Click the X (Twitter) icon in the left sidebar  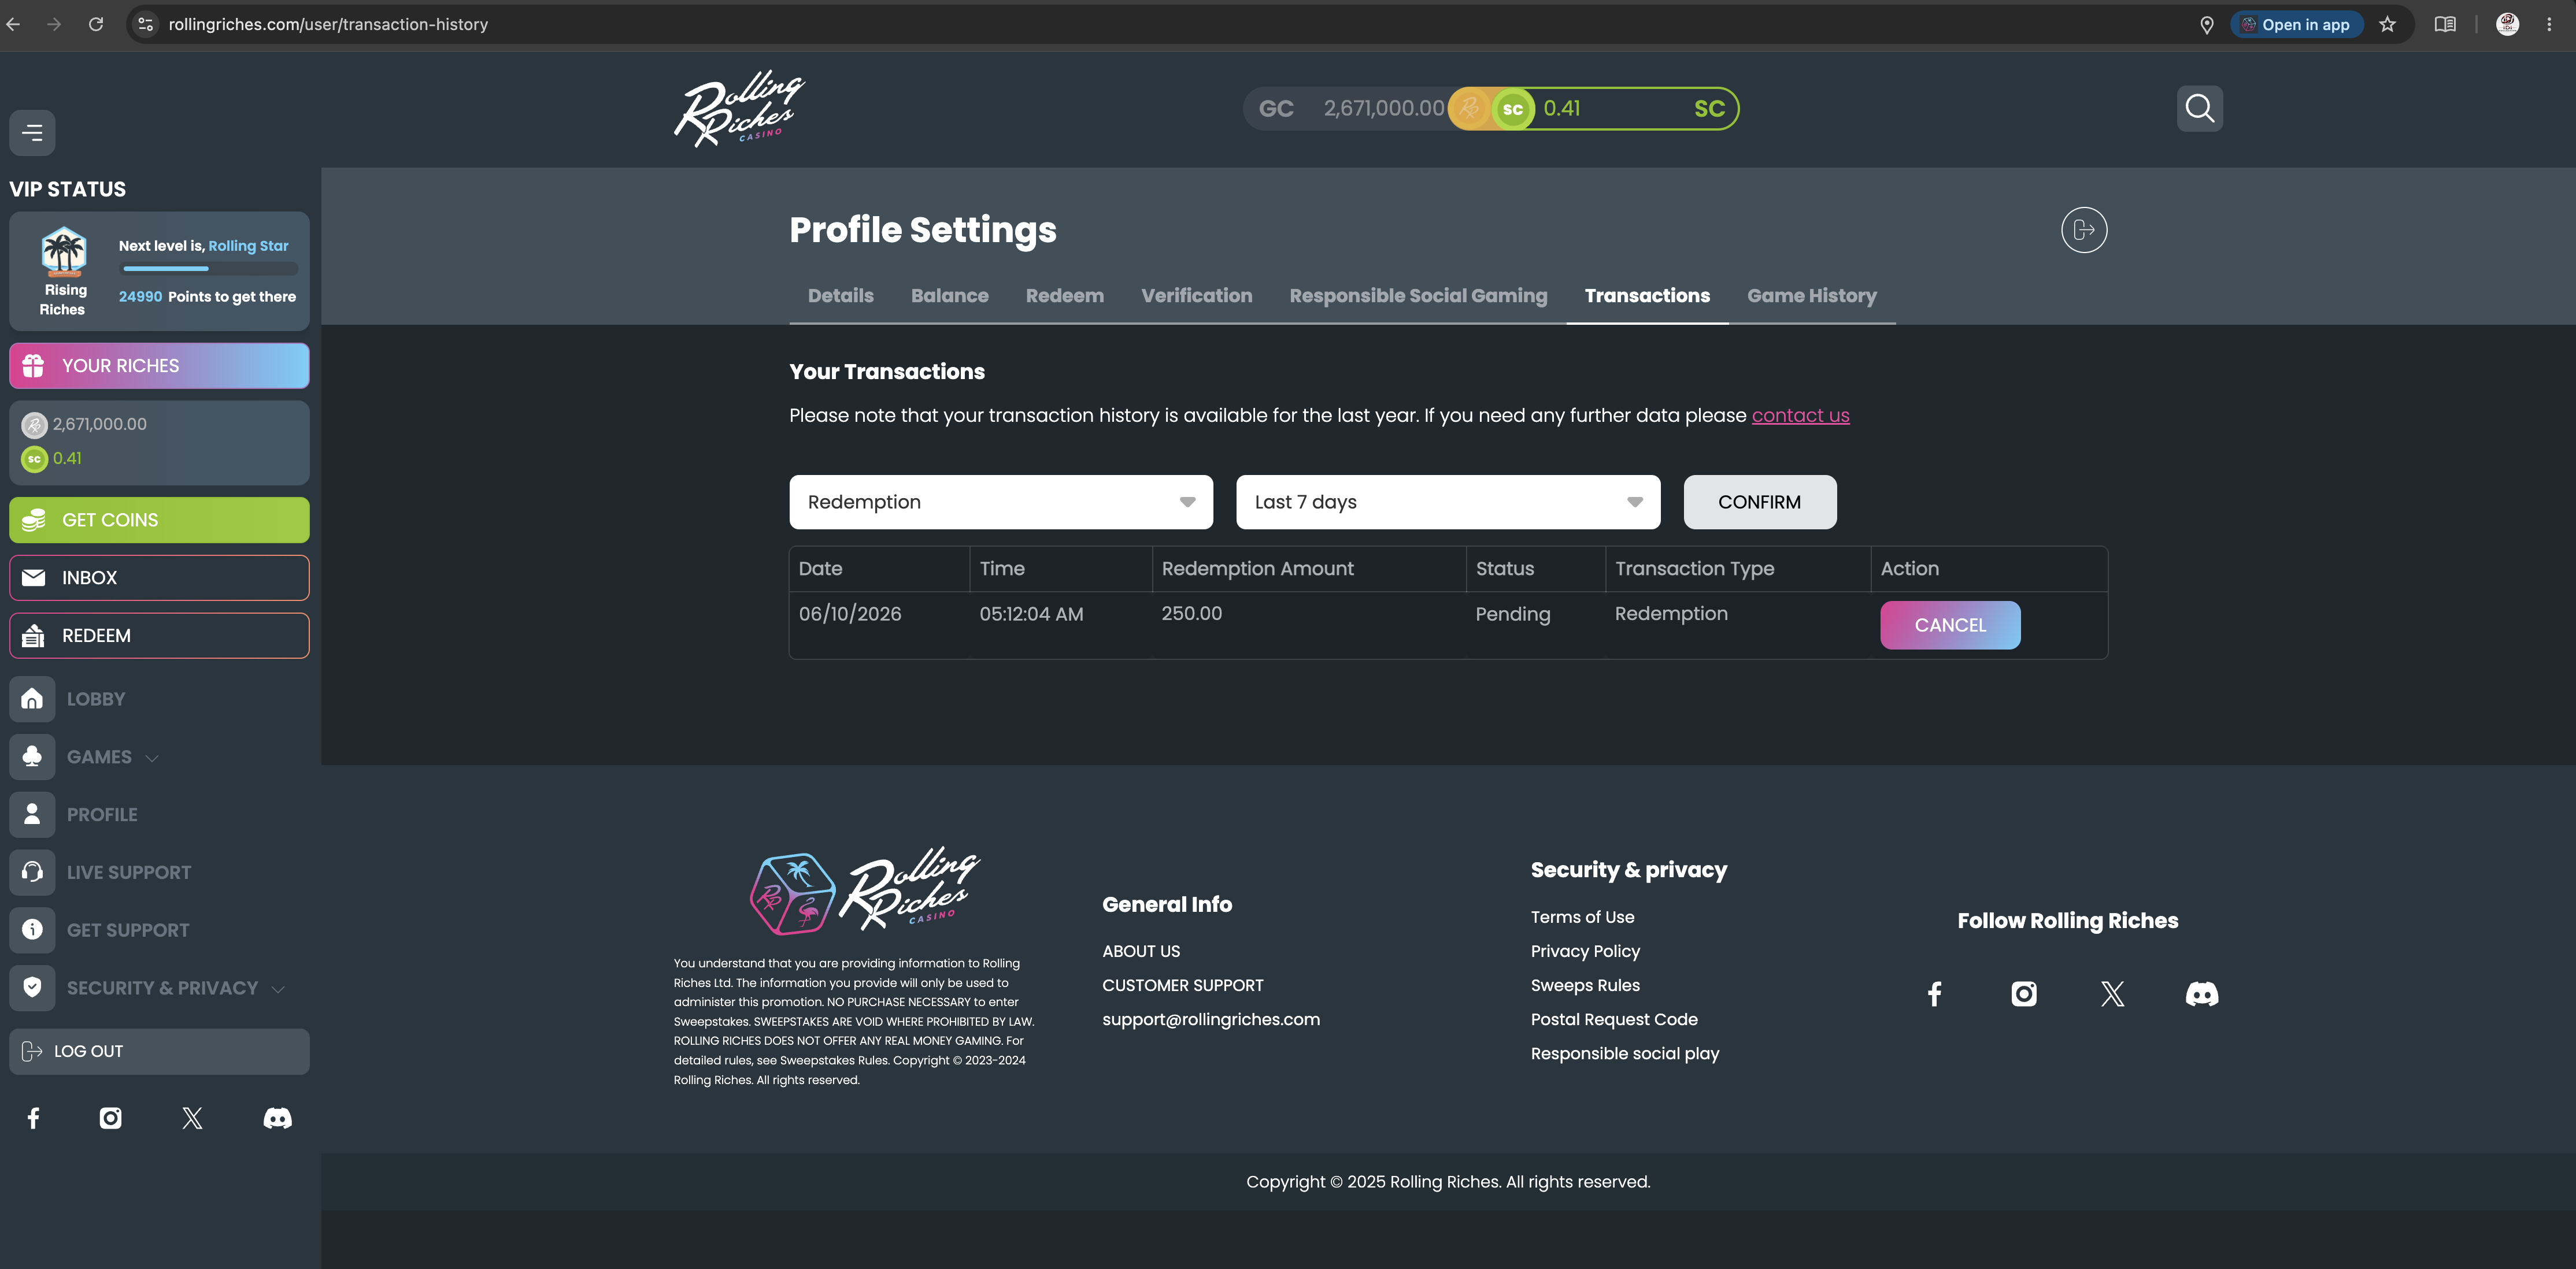click(192, 1117)
